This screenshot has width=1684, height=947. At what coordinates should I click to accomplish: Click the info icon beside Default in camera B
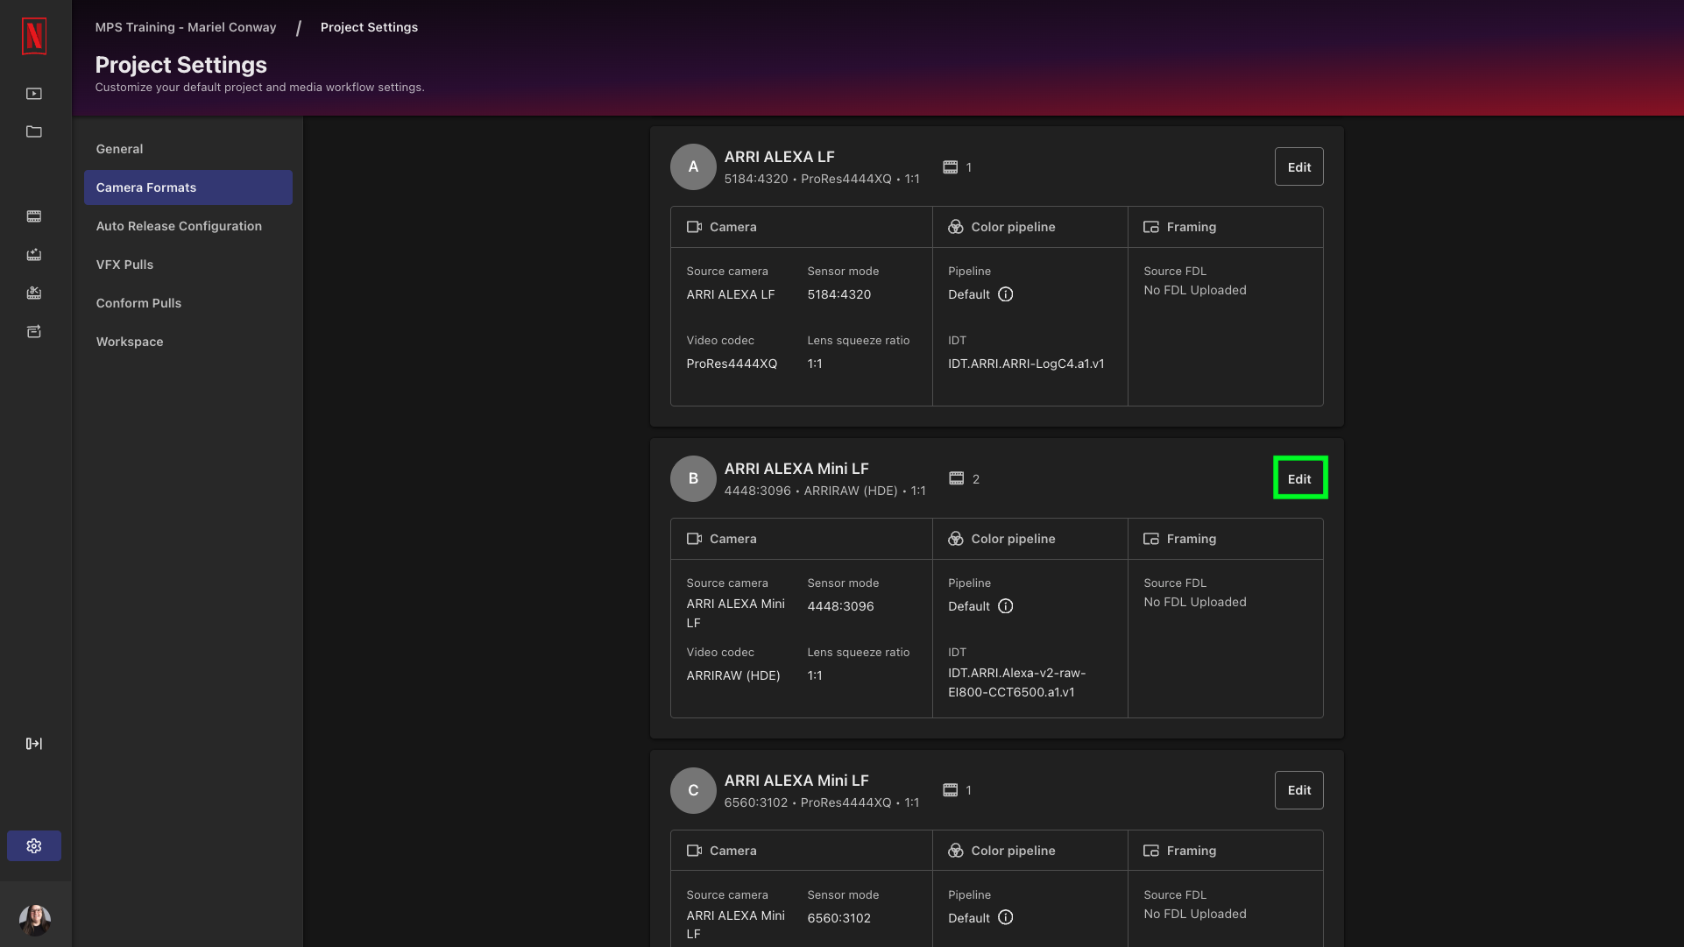1006,606
